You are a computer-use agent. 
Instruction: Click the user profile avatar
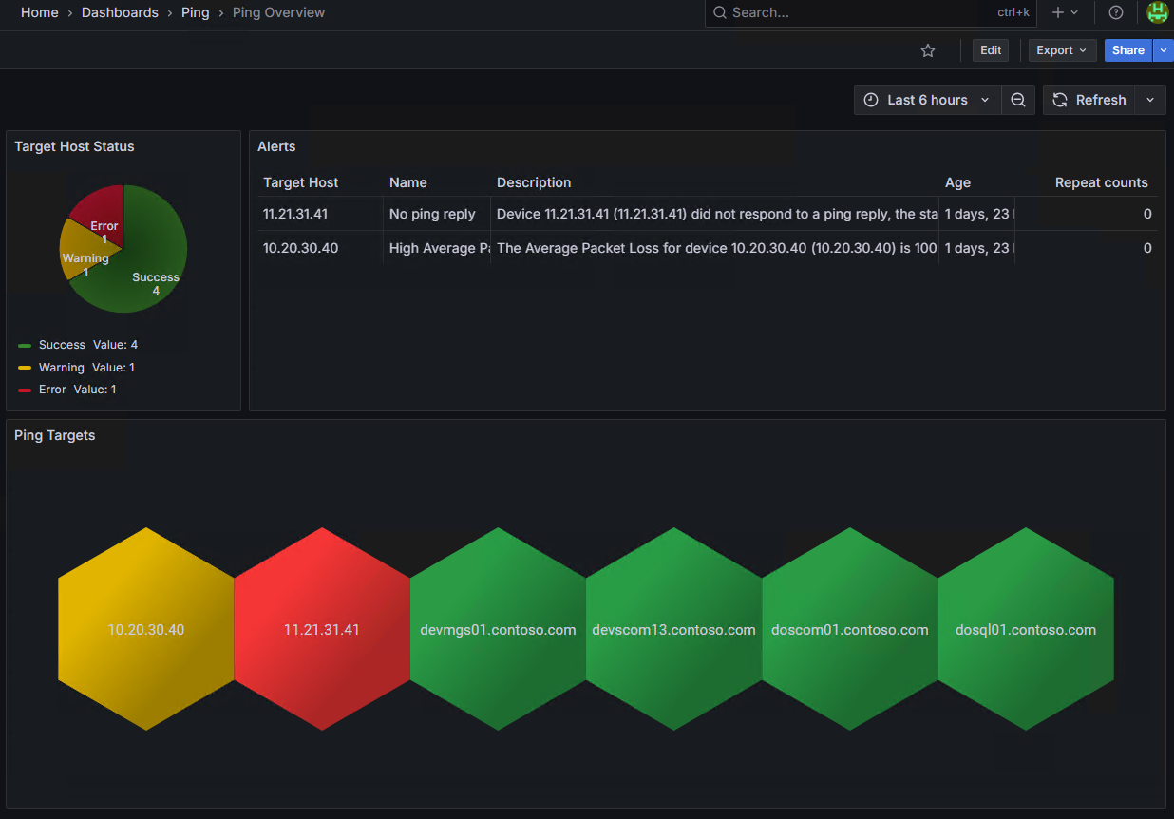[1157, 12]
